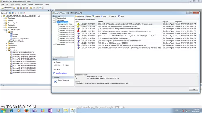Expand the Security folder in Object Explorer
The width and height of the screenshot is (202, 113).
point(4,21)
